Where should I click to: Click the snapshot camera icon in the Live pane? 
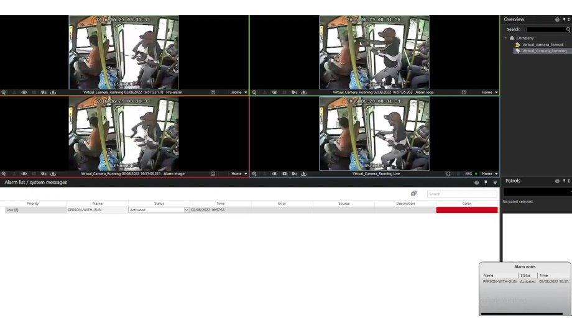(x=285, y=174)
